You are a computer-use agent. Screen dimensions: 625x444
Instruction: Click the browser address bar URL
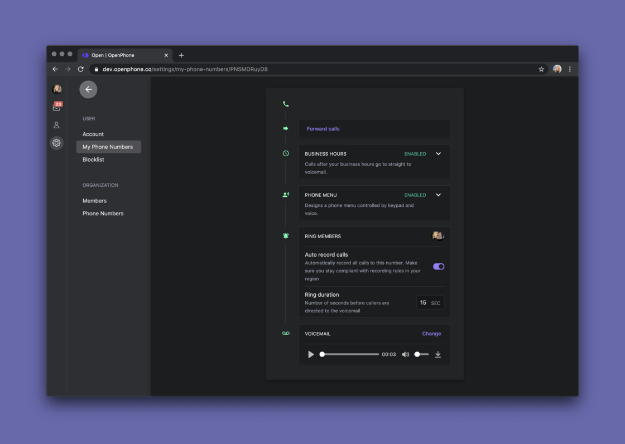[185, 69]
